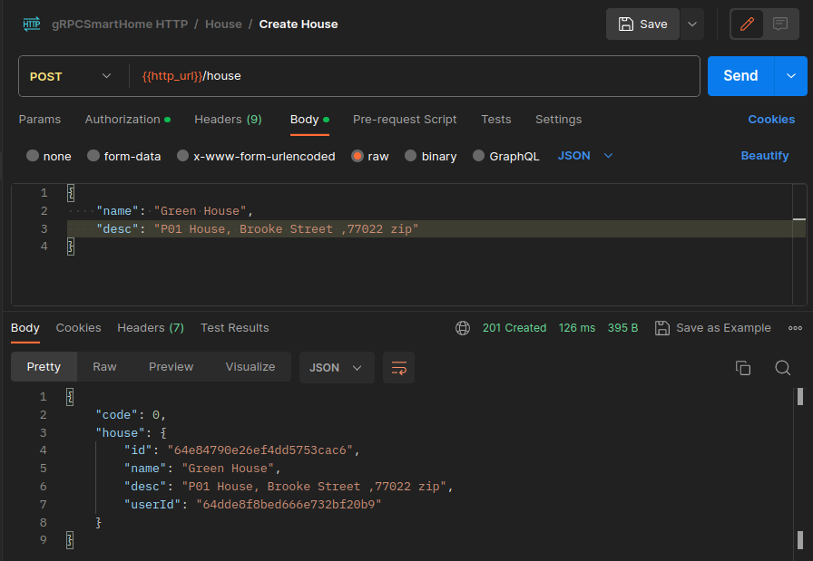This screenshot has width=813, height=561.
Task: Click the Create House request title
Action: click(299, 24)
